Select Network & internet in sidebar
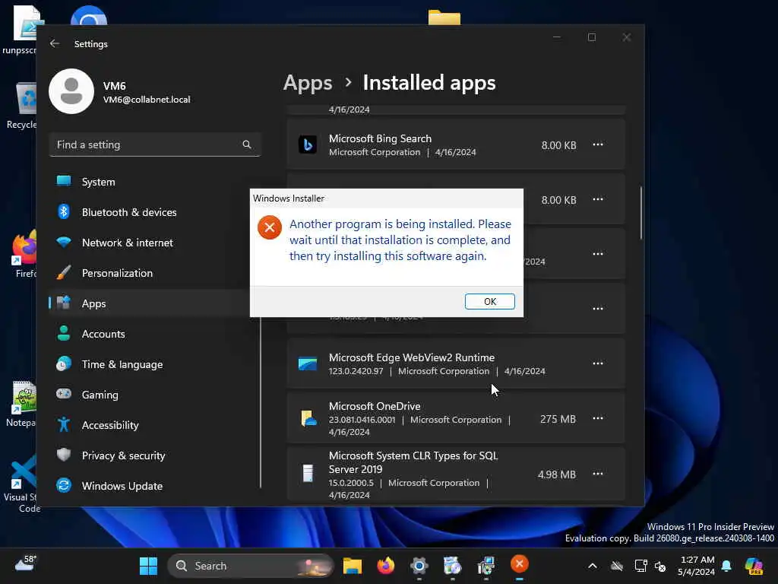The width and height of the screenshot is (778, 584). coord(155,243)
